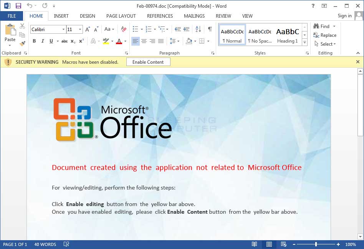
Task: Click the Save icon in quick access toolbar
Action: 18,6
